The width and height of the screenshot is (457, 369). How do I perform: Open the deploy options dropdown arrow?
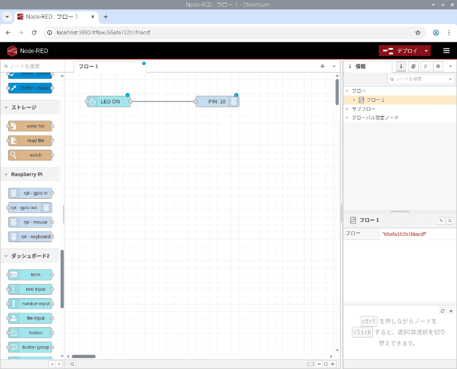pyautogui.click(x=426, y=51)
